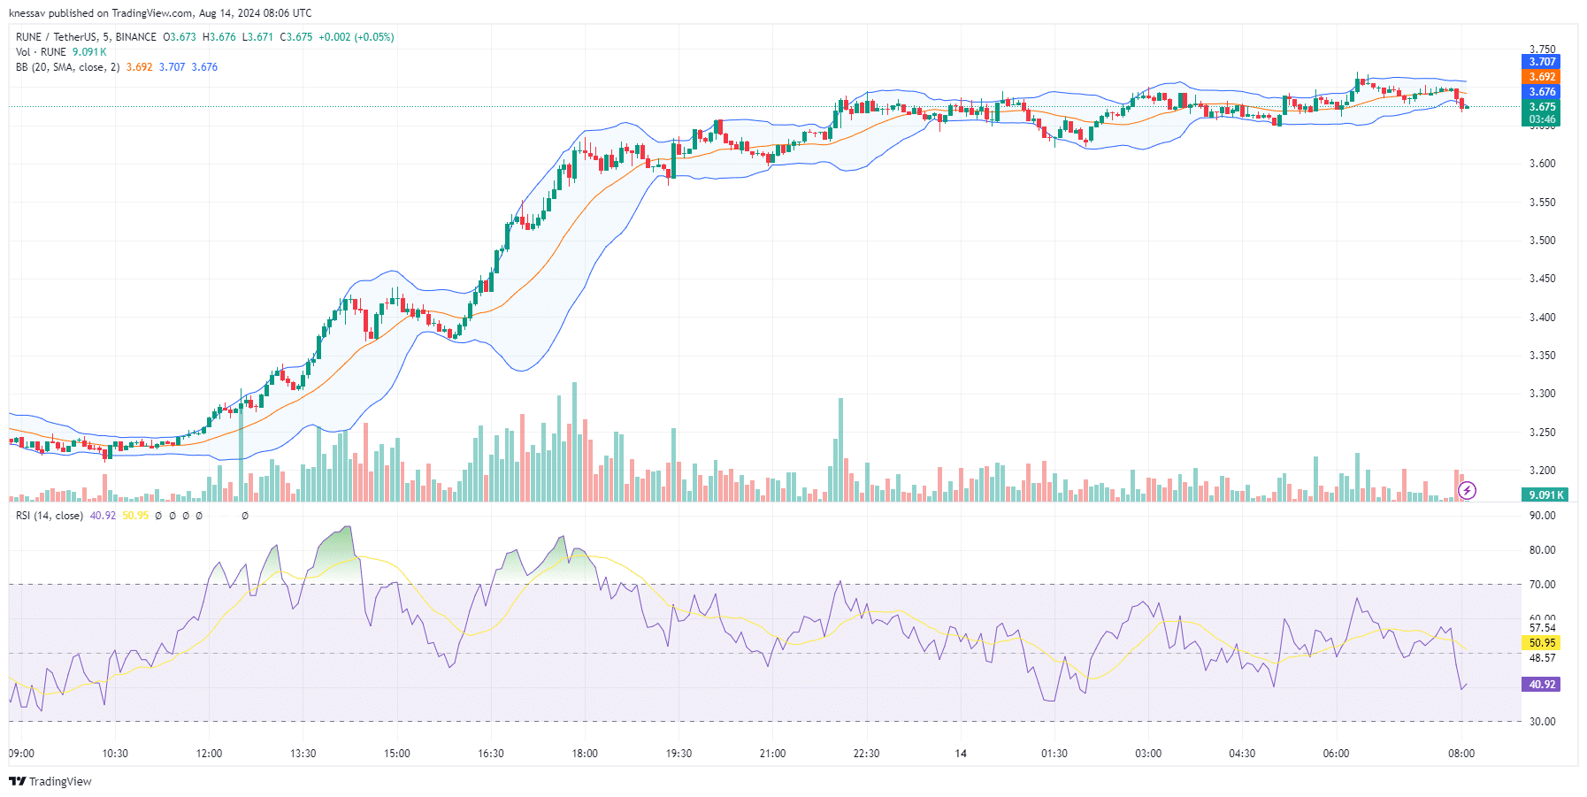Click the 03:00 time axis label

[x=1148, y=754]
